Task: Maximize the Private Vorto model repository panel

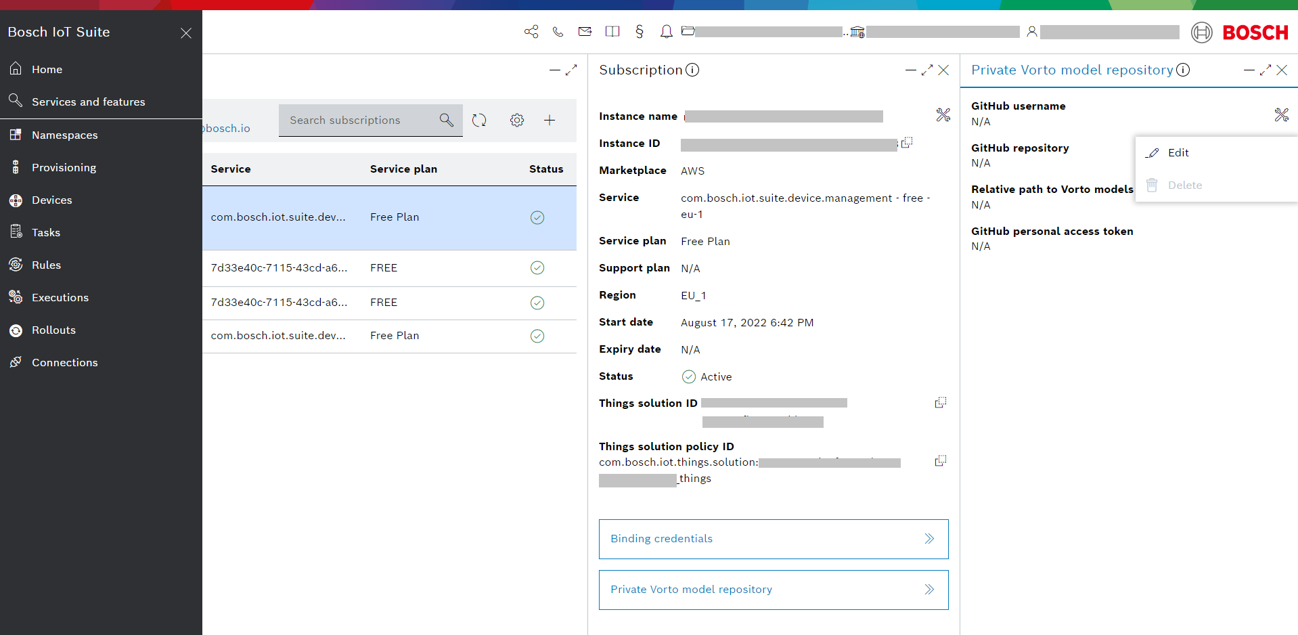Action: pos(1266,70)
